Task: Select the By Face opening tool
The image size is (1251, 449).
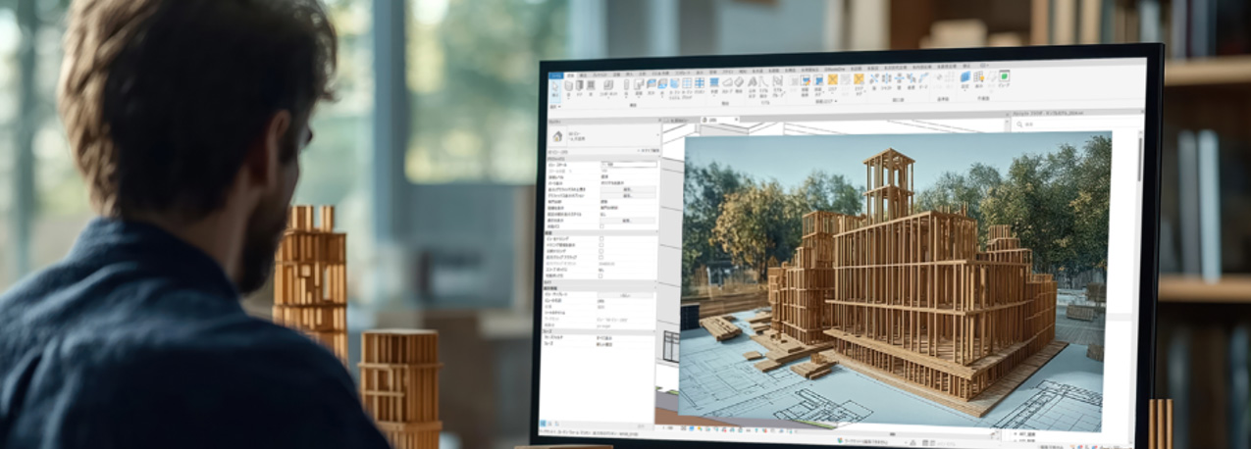Action: 874,84
